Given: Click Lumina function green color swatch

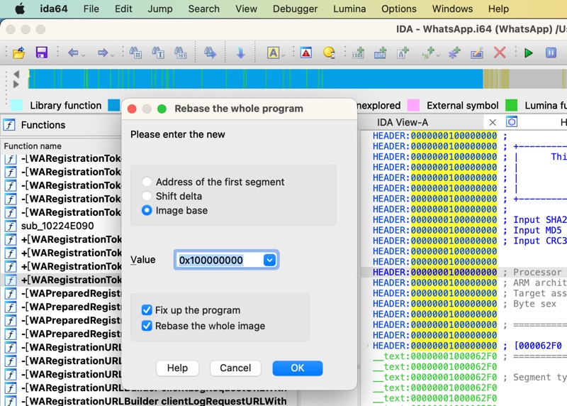Looking at the screenshot, I should click(511, 105).
